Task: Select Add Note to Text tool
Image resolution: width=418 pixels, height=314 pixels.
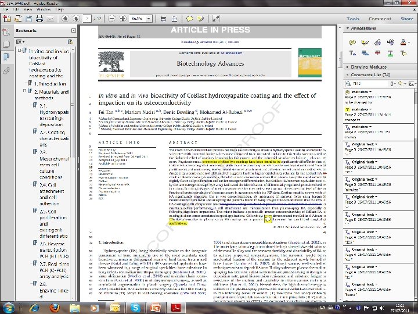Action: coord(403,53)
